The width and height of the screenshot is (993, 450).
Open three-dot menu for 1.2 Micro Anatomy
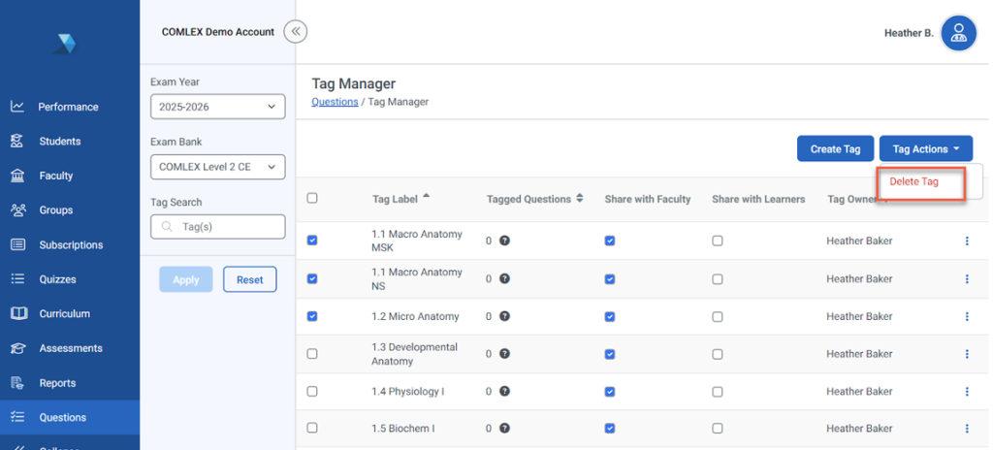click(x=967, y=316)
